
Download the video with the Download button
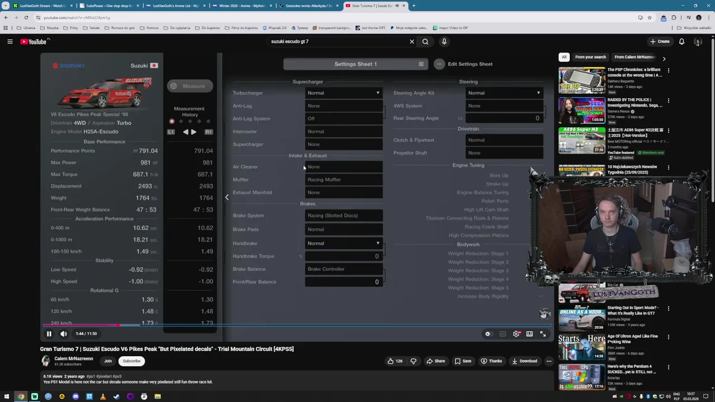525,361
